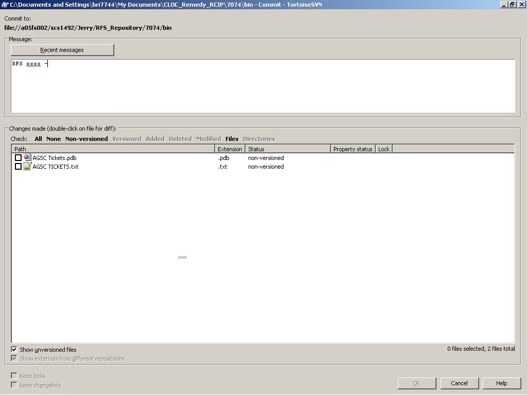Select Non-versioned check filter
The image size is (527, 395).
point(86,139)
